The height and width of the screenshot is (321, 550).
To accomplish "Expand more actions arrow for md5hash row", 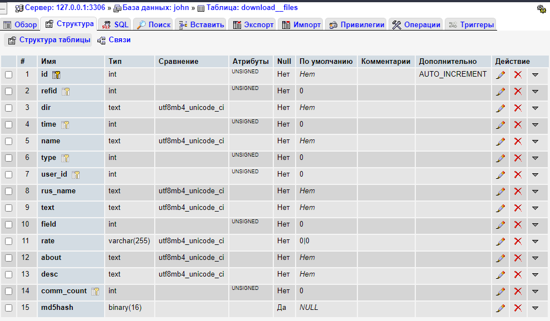I will pyautogui.click(x=536, y=308).
